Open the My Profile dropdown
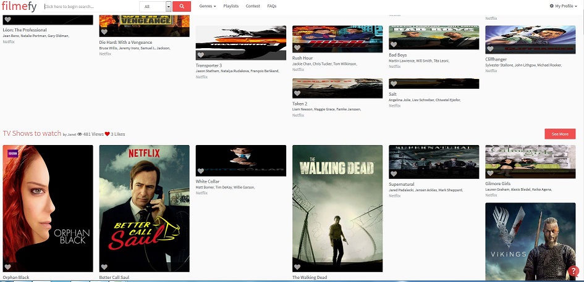This screenshot has width=584, height=282. (563, 6)
